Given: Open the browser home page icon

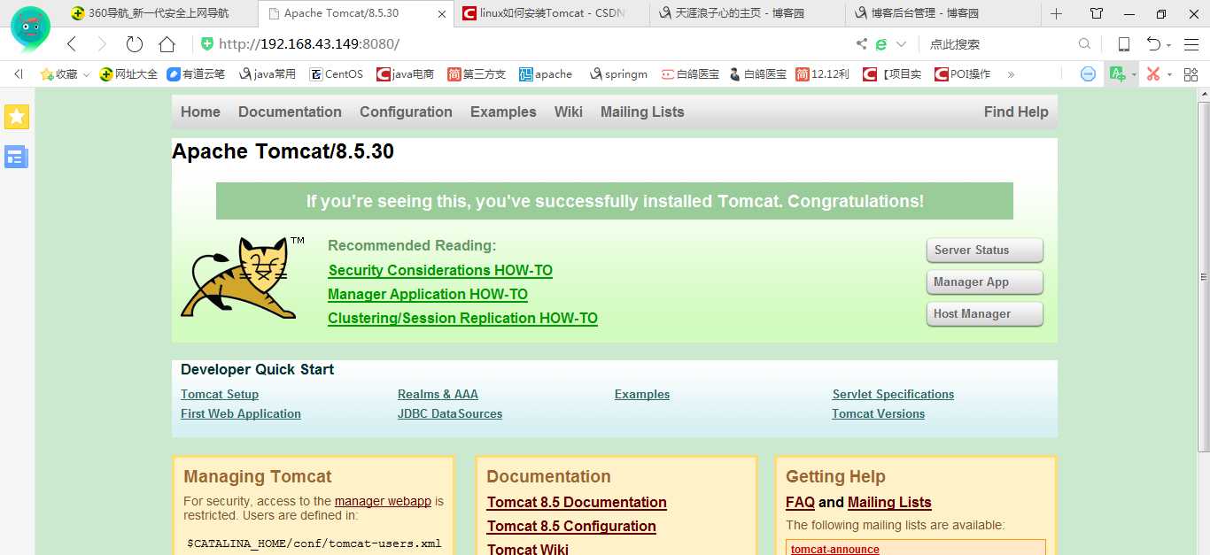Looking at the screenshot, I should [x=167, y=44].
